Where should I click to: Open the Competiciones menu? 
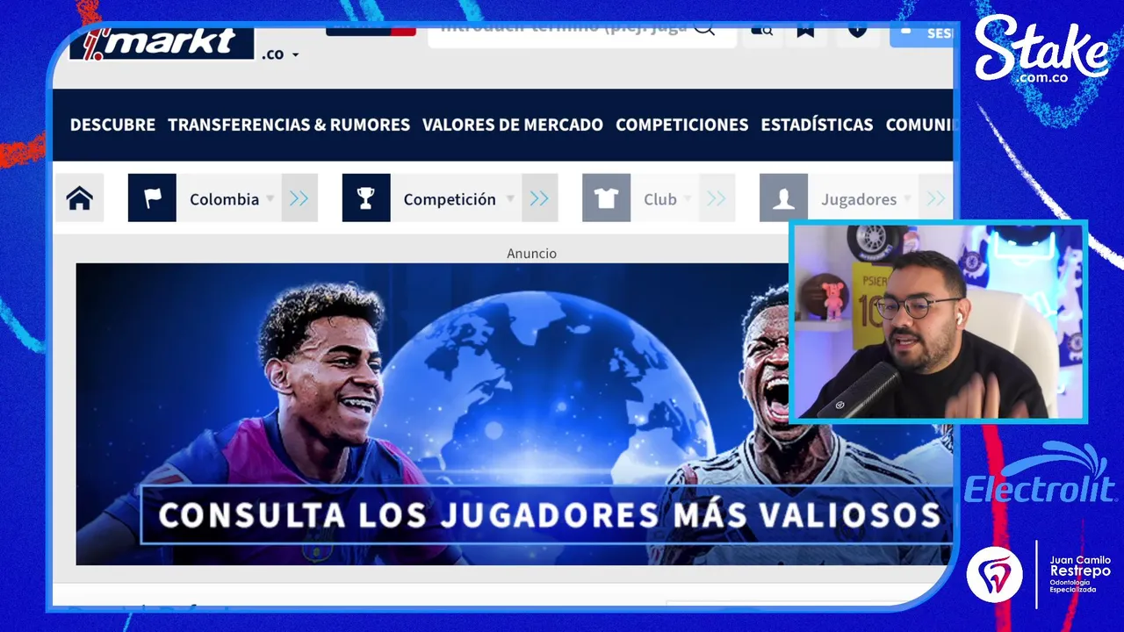point(682,125)
